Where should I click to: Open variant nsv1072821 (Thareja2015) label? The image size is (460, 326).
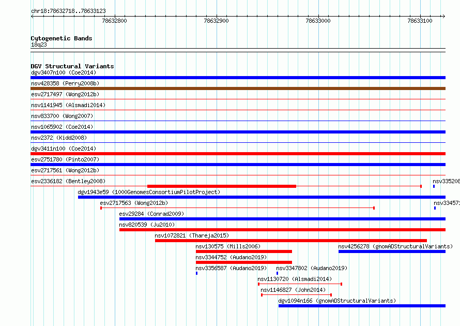coord(192,235)
